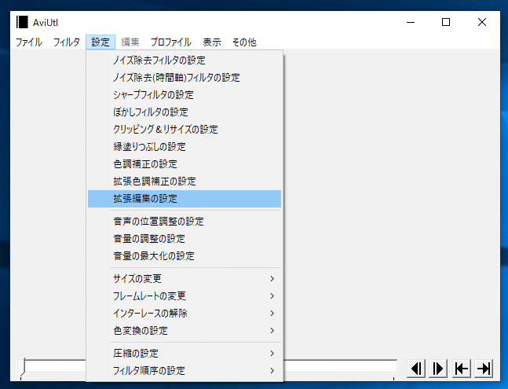
Task: Open the プロファイル menu
Action: pyautogui.click(x=170, y=42)
